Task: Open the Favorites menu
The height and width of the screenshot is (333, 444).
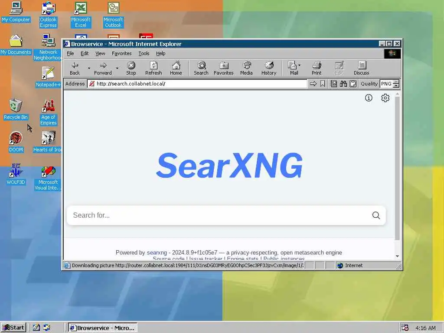Action: pos(121,53)
